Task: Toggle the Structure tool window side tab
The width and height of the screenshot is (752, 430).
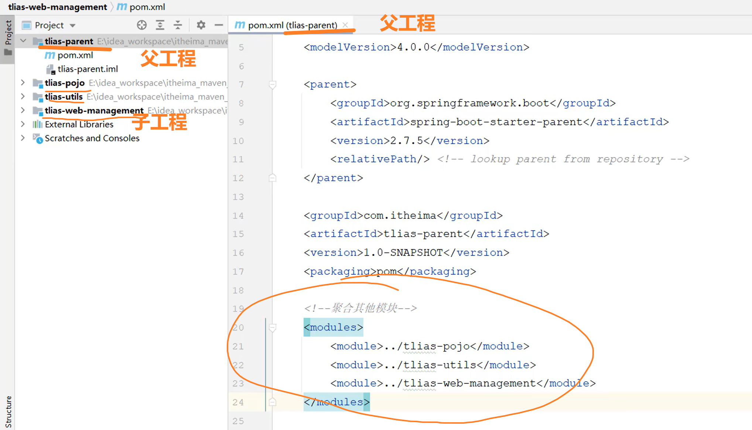Action: pyautogui.click(x=8, y=412)
